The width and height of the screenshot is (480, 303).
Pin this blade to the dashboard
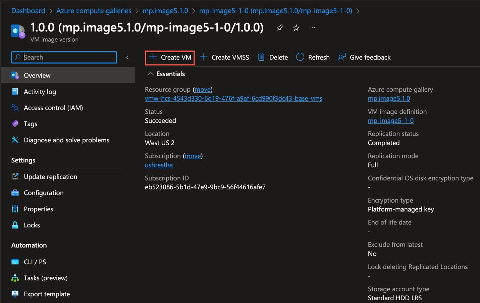click(x=280, y=28)
